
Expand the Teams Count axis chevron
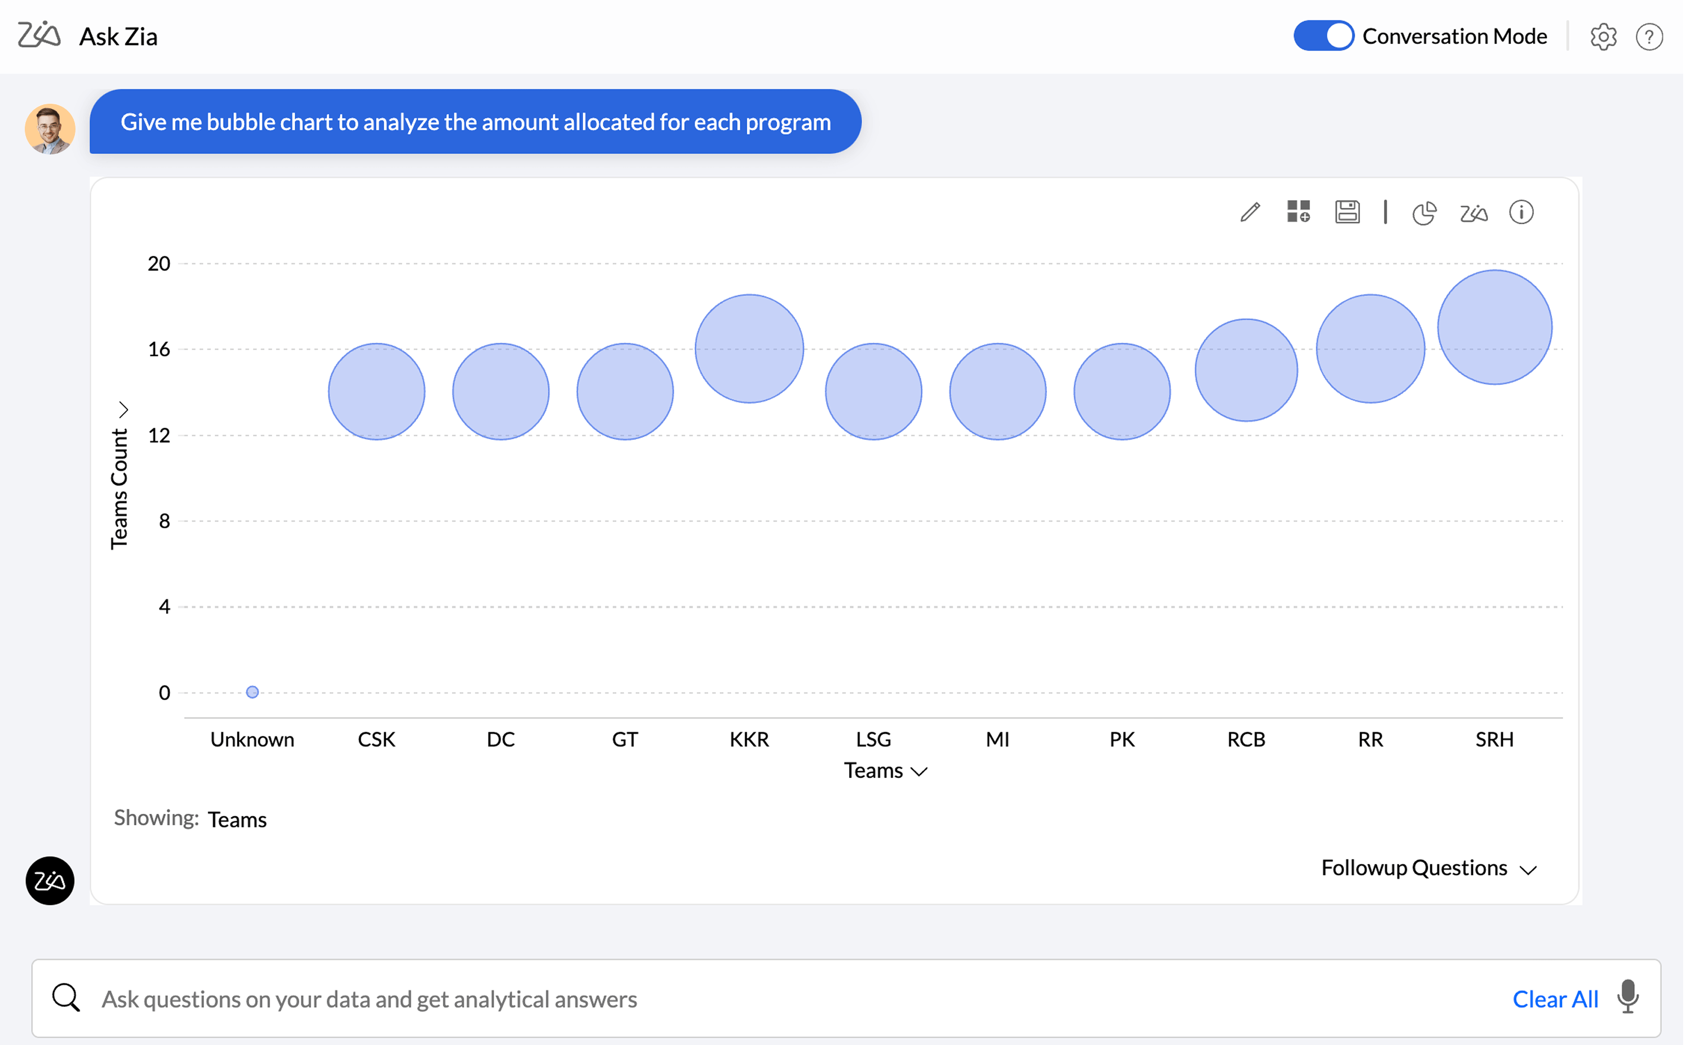coord(123,410)
